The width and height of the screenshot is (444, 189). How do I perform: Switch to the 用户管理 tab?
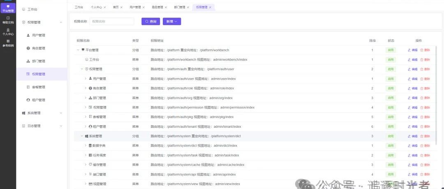coord(135,7)
